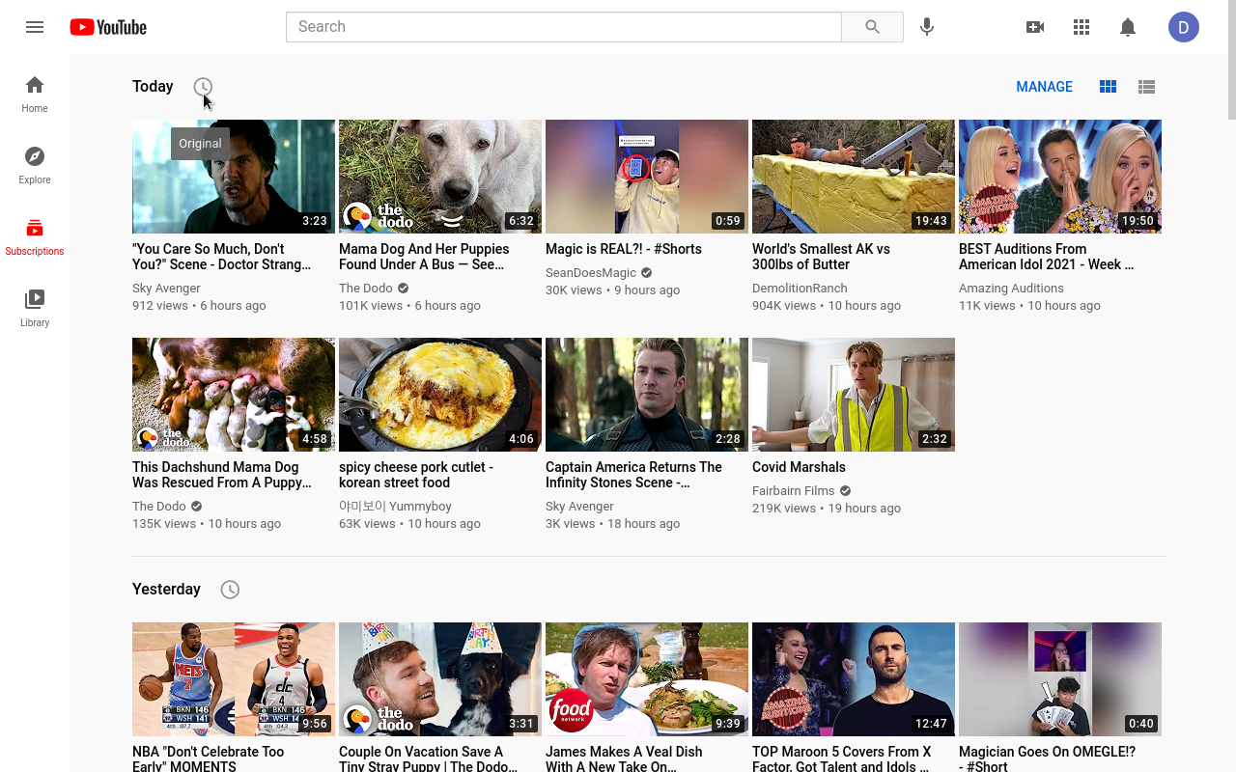Open TOP Maroon 5 Covers thumbnail
This screenshot has width=1236, height=772.
tap(854, 679)
